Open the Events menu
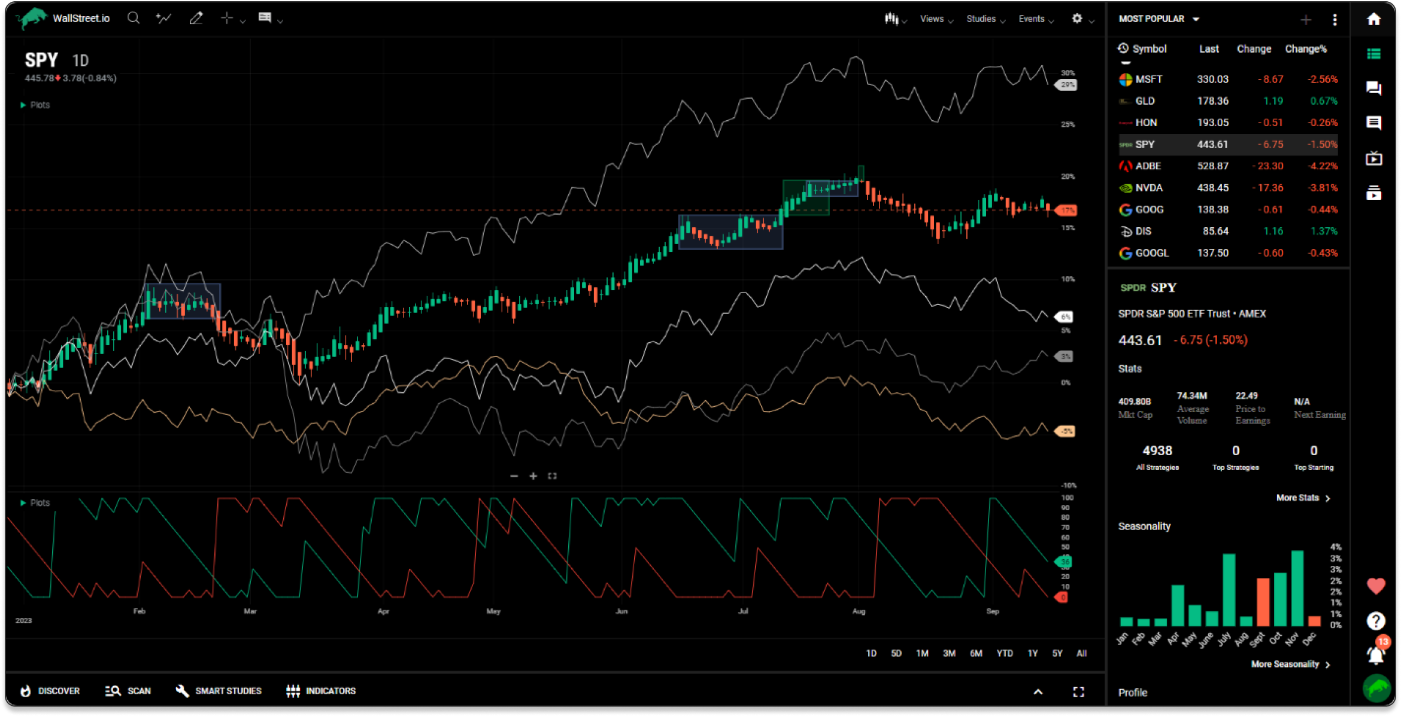Viewport: 1401px width, 716px height. pyautogui.click(x=1036, y=19)
